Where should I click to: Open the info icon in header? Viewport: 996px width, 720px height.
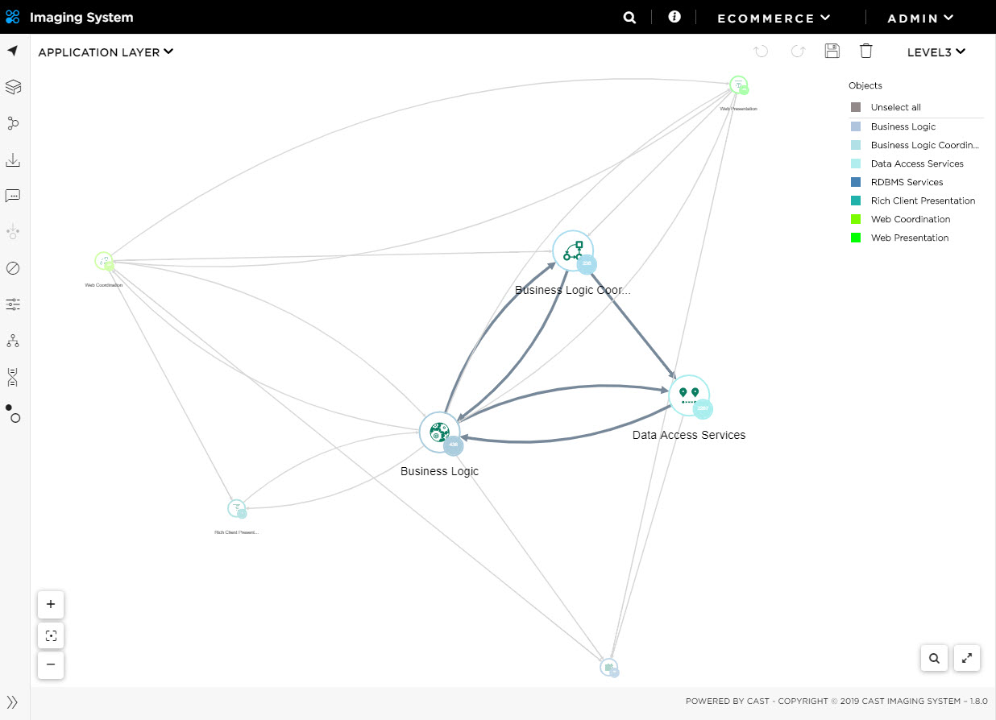click(674, 17)
